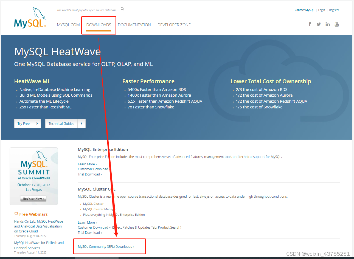
Task: Open Enterprise Edition Trial Download link
Action: (90, 174)
